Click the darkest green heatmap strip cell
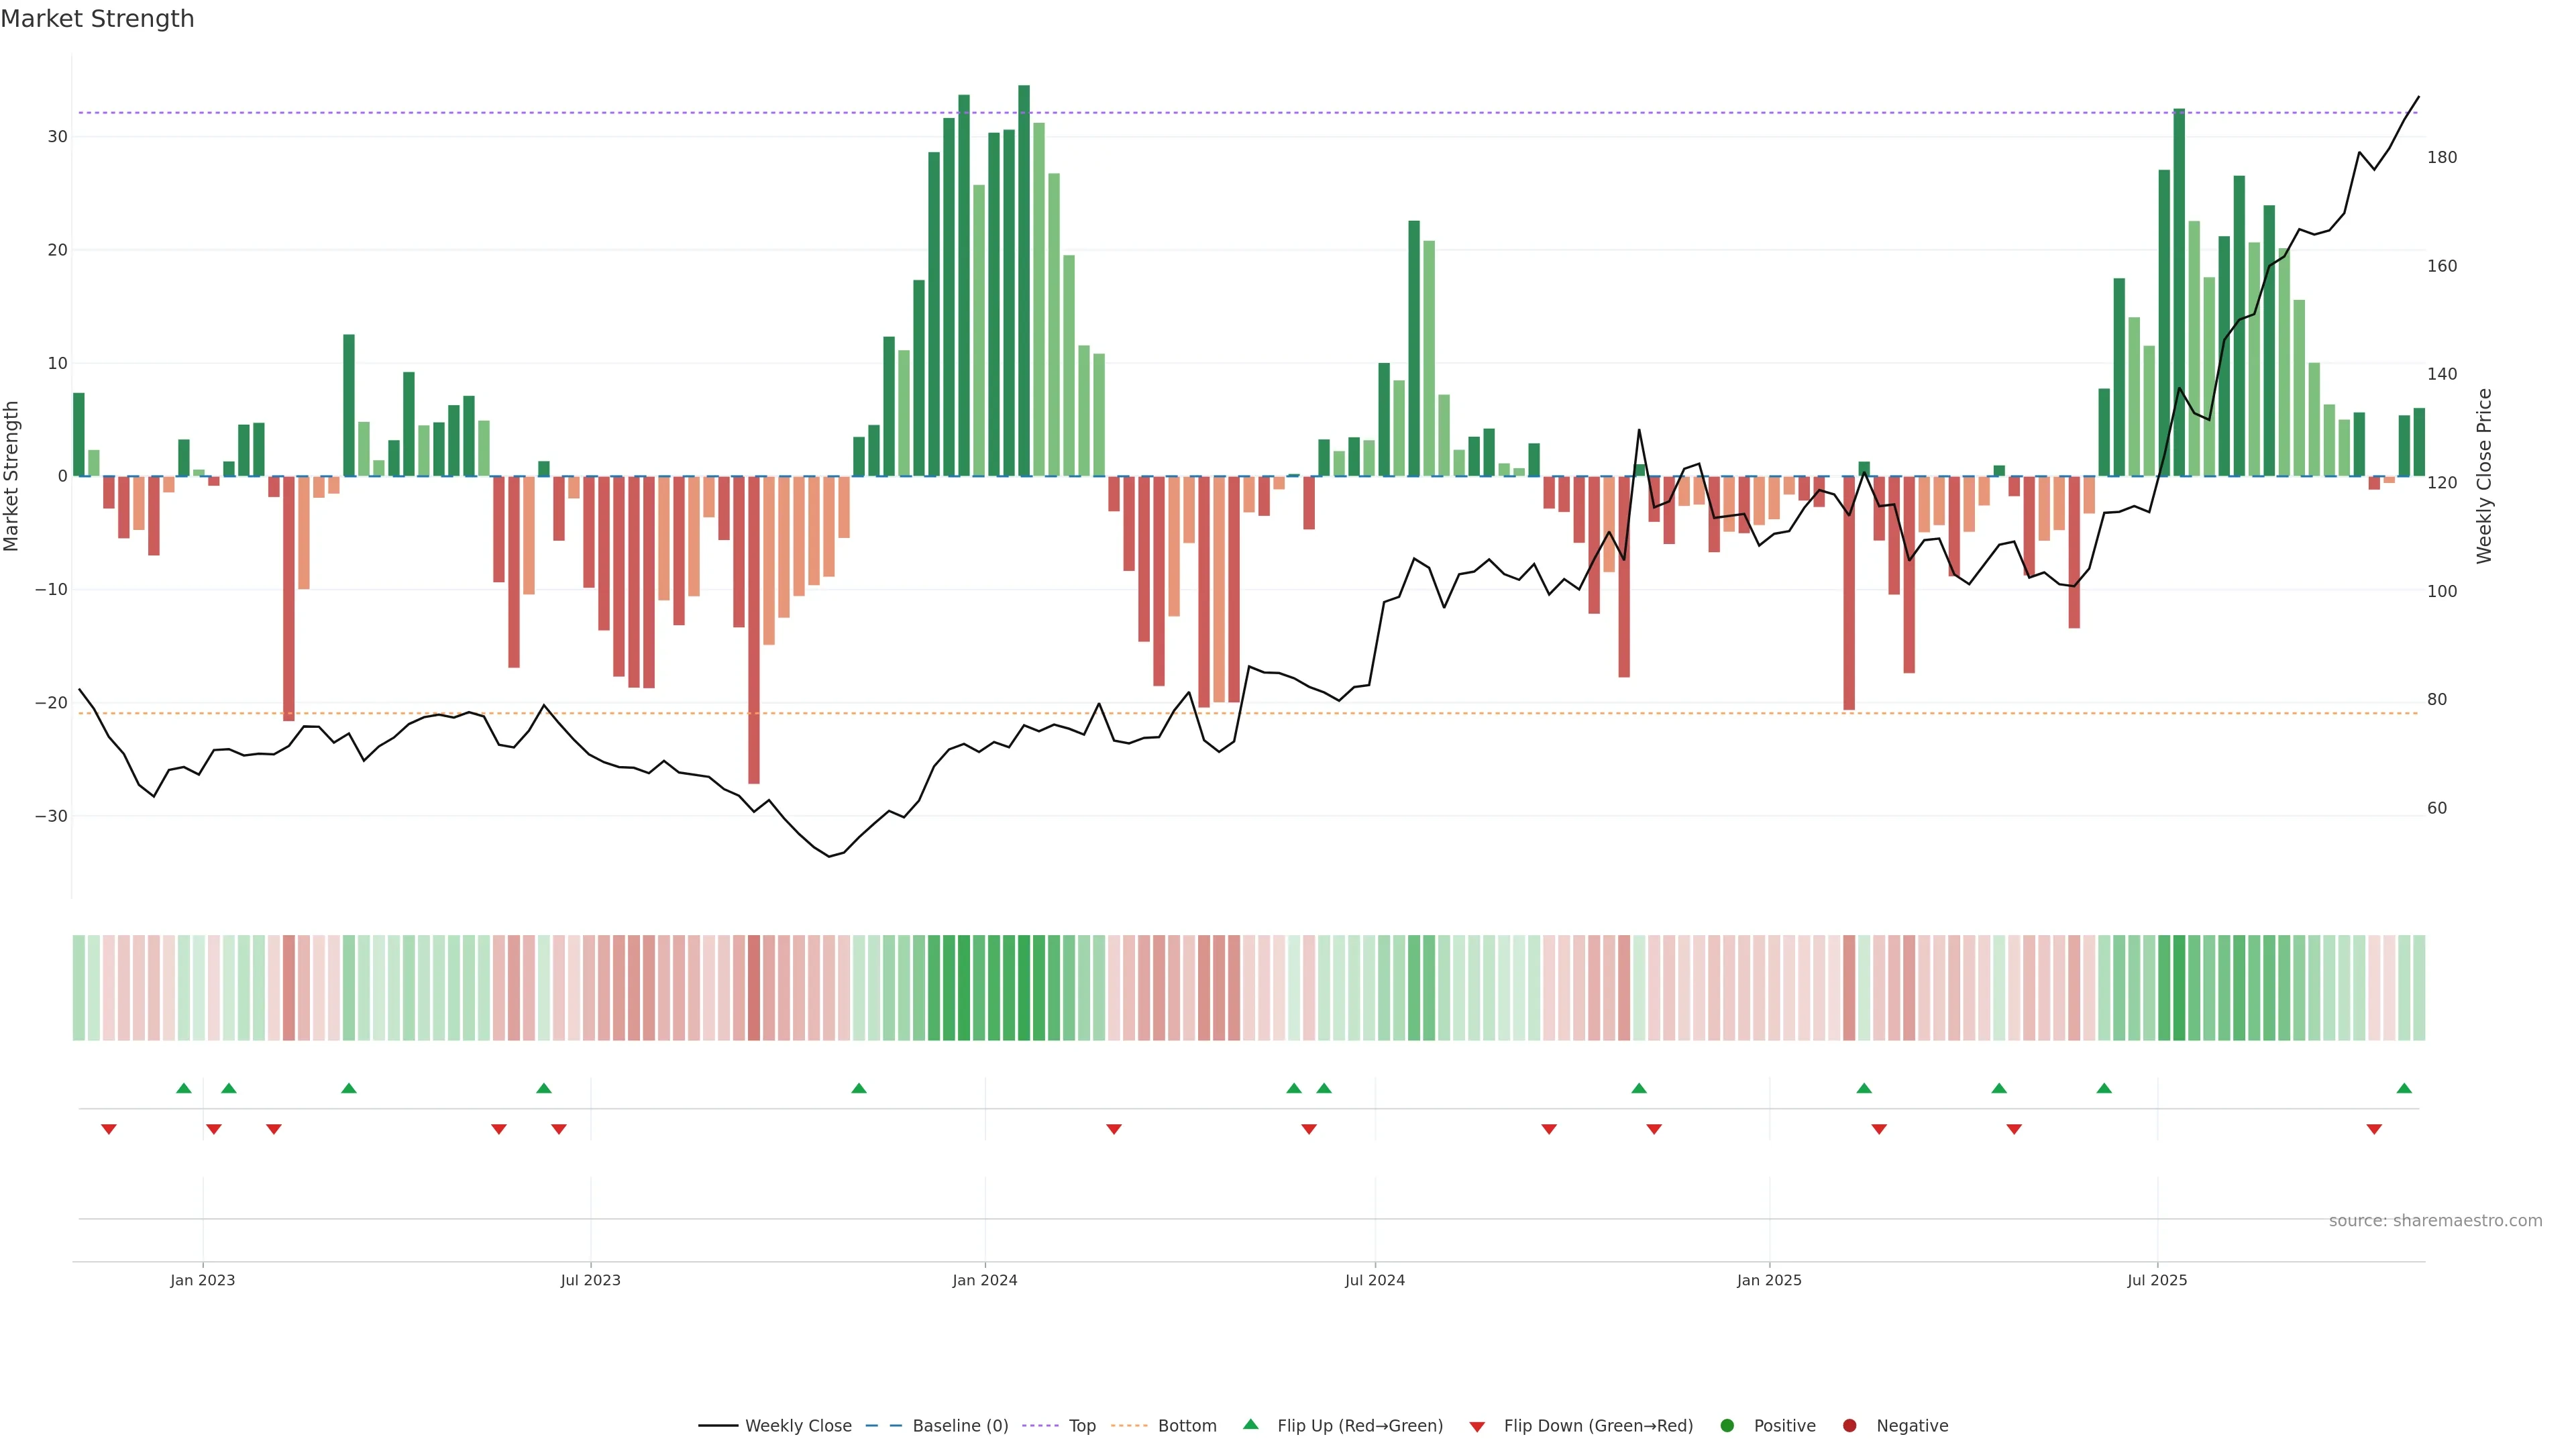Screen dimensions: 2576x1449 [x=1024, y=988]
